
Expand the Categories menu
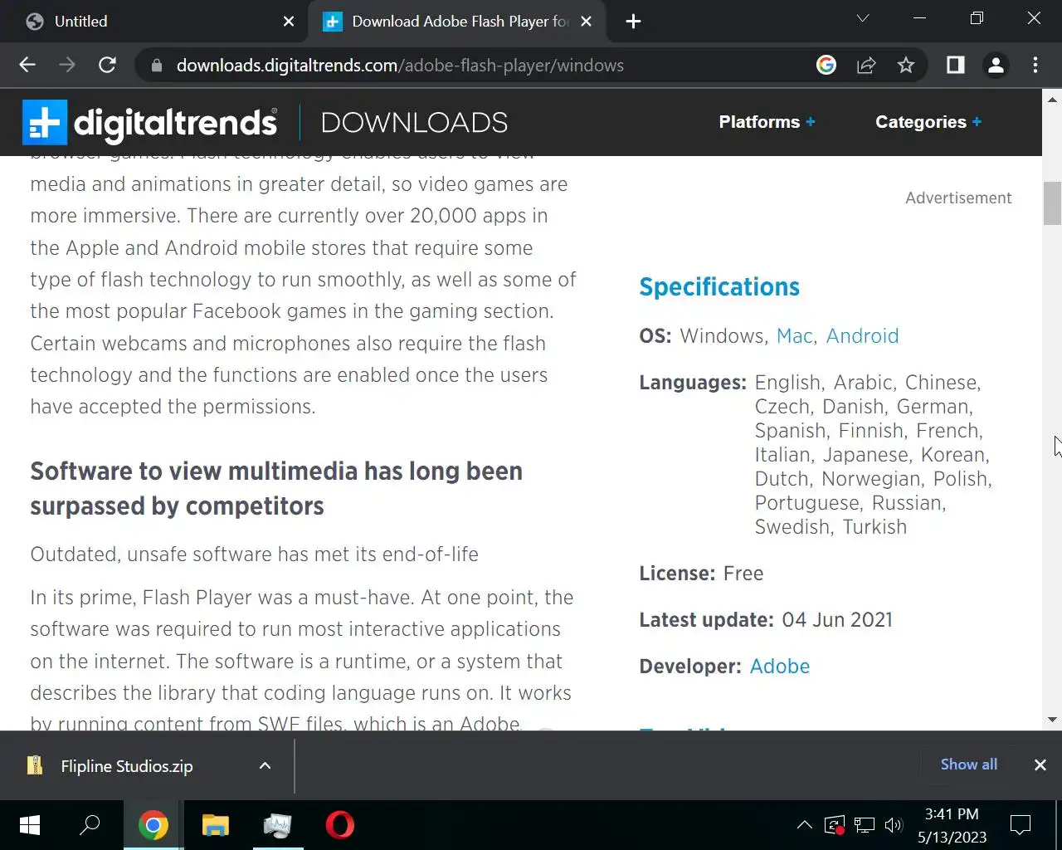point(928,122)
